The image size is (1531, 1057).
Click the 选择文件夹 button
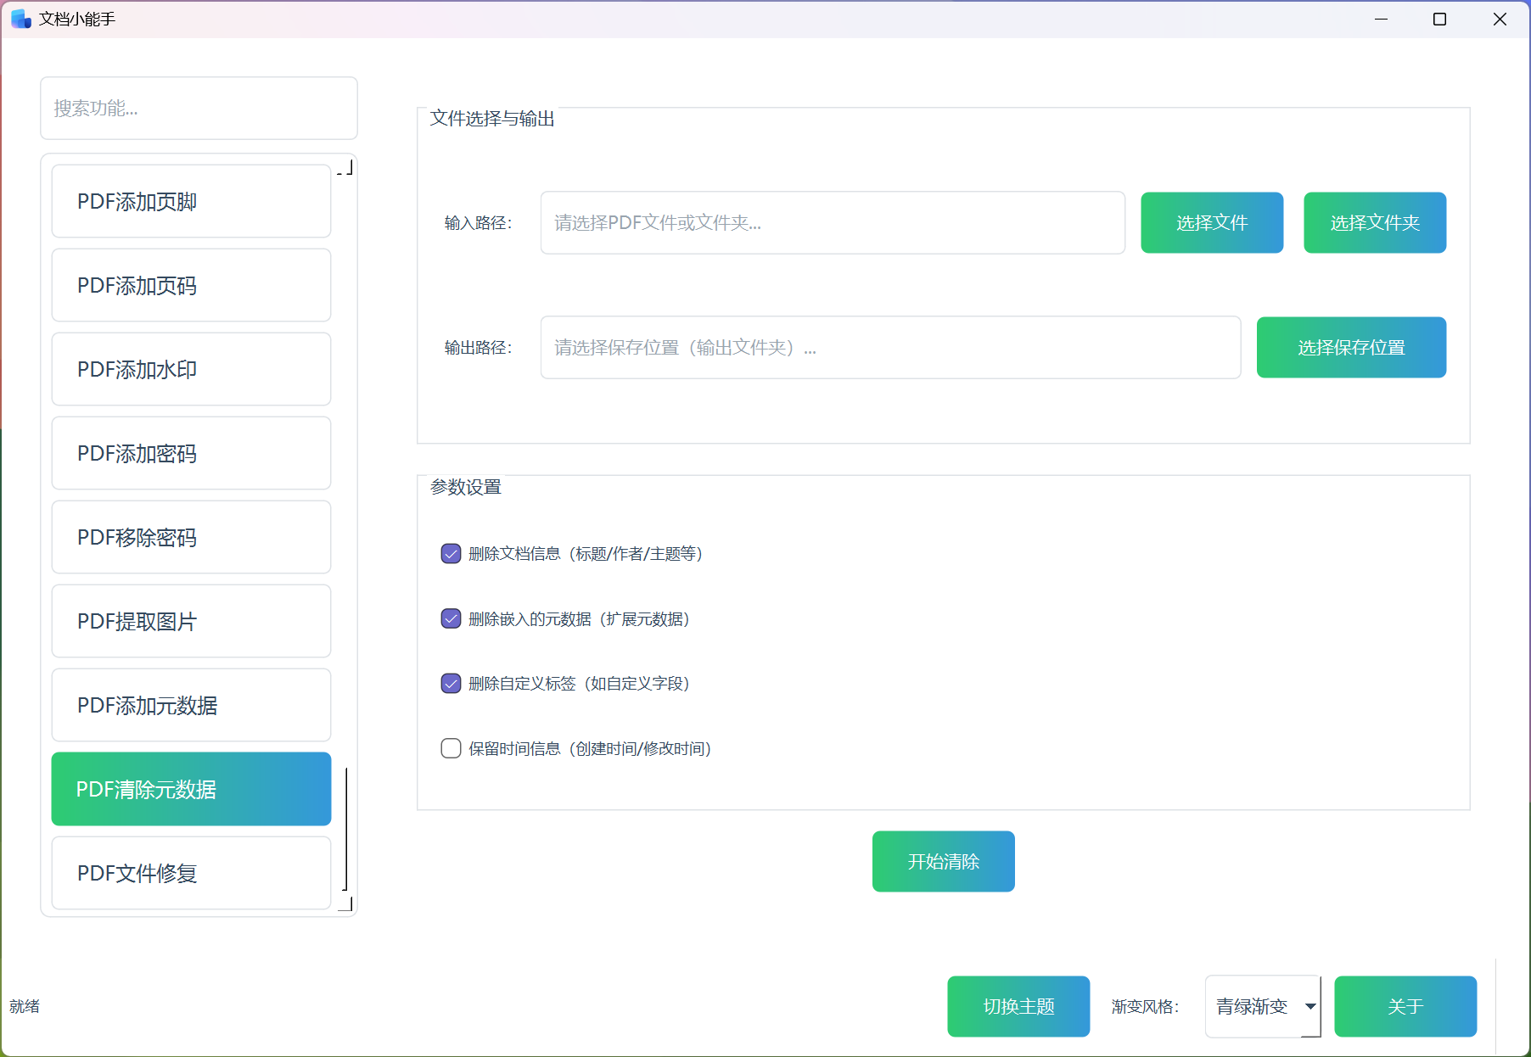pos(1374,222)
